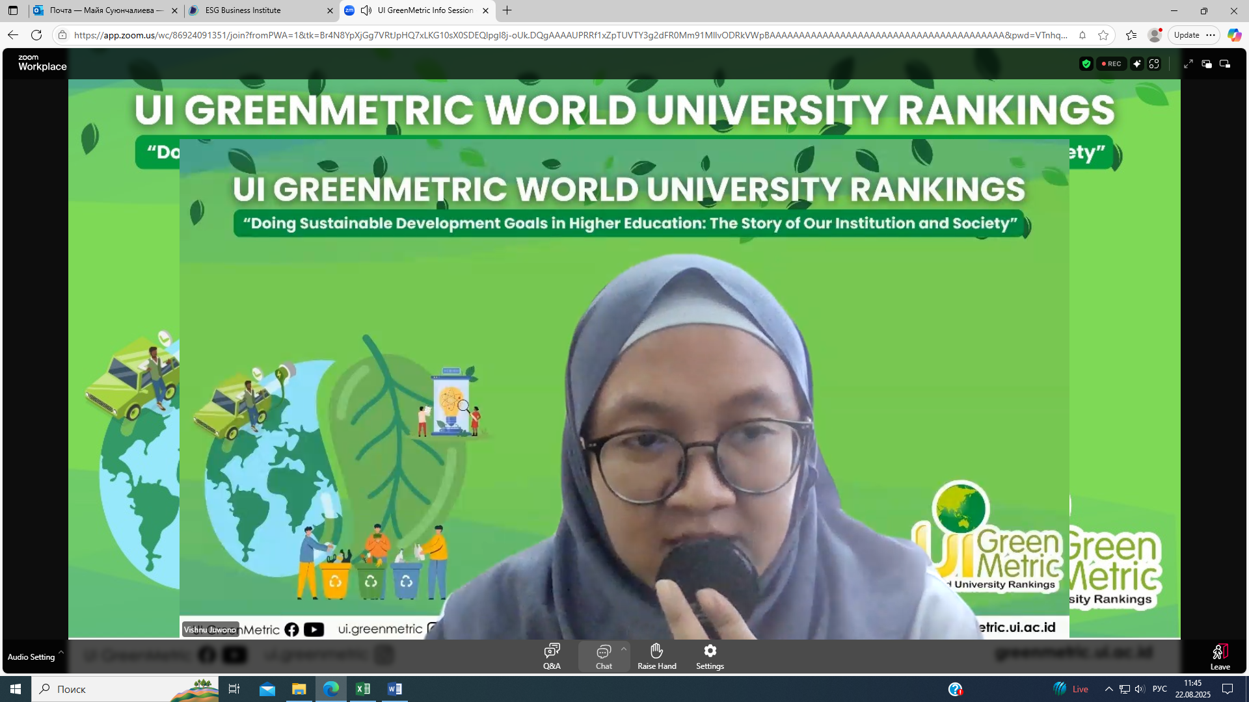1249x702 pixels.
Task: Expand the Chat options arrow
Action: point(624,649)
